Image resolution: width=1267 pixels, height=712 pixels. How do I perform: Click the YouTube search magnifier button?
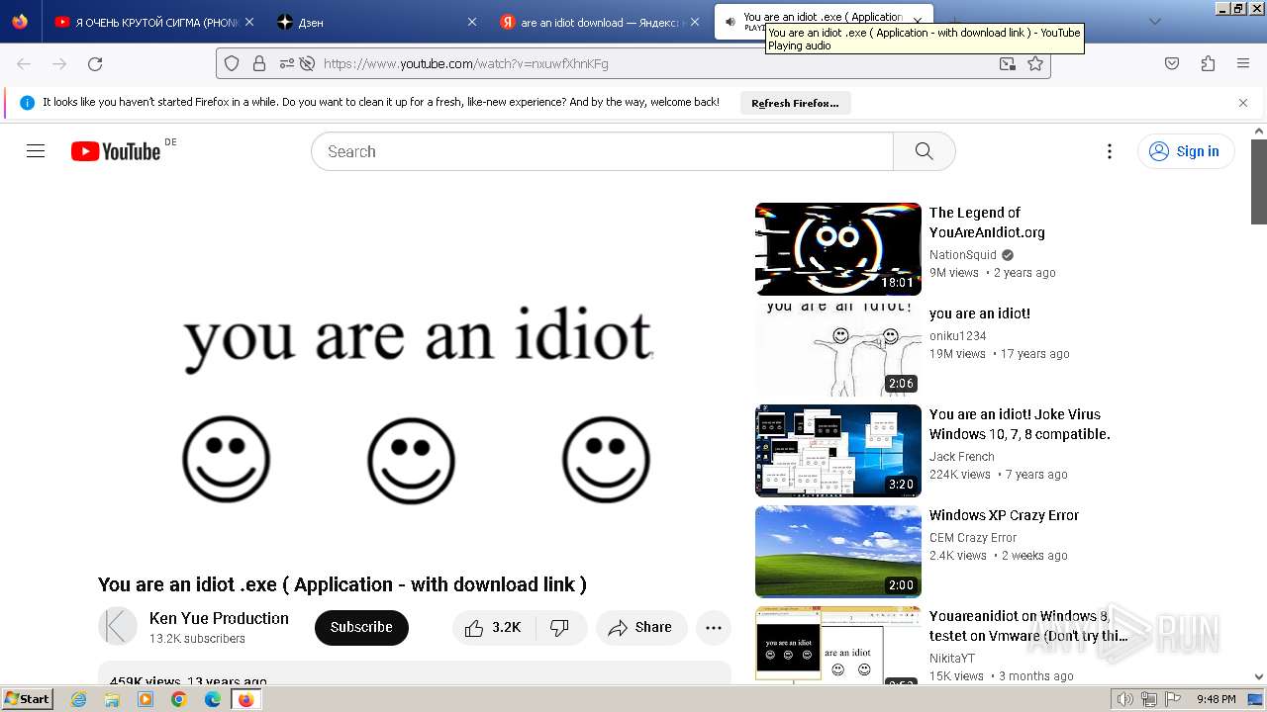pyautogui.click(x=924, y=151)
